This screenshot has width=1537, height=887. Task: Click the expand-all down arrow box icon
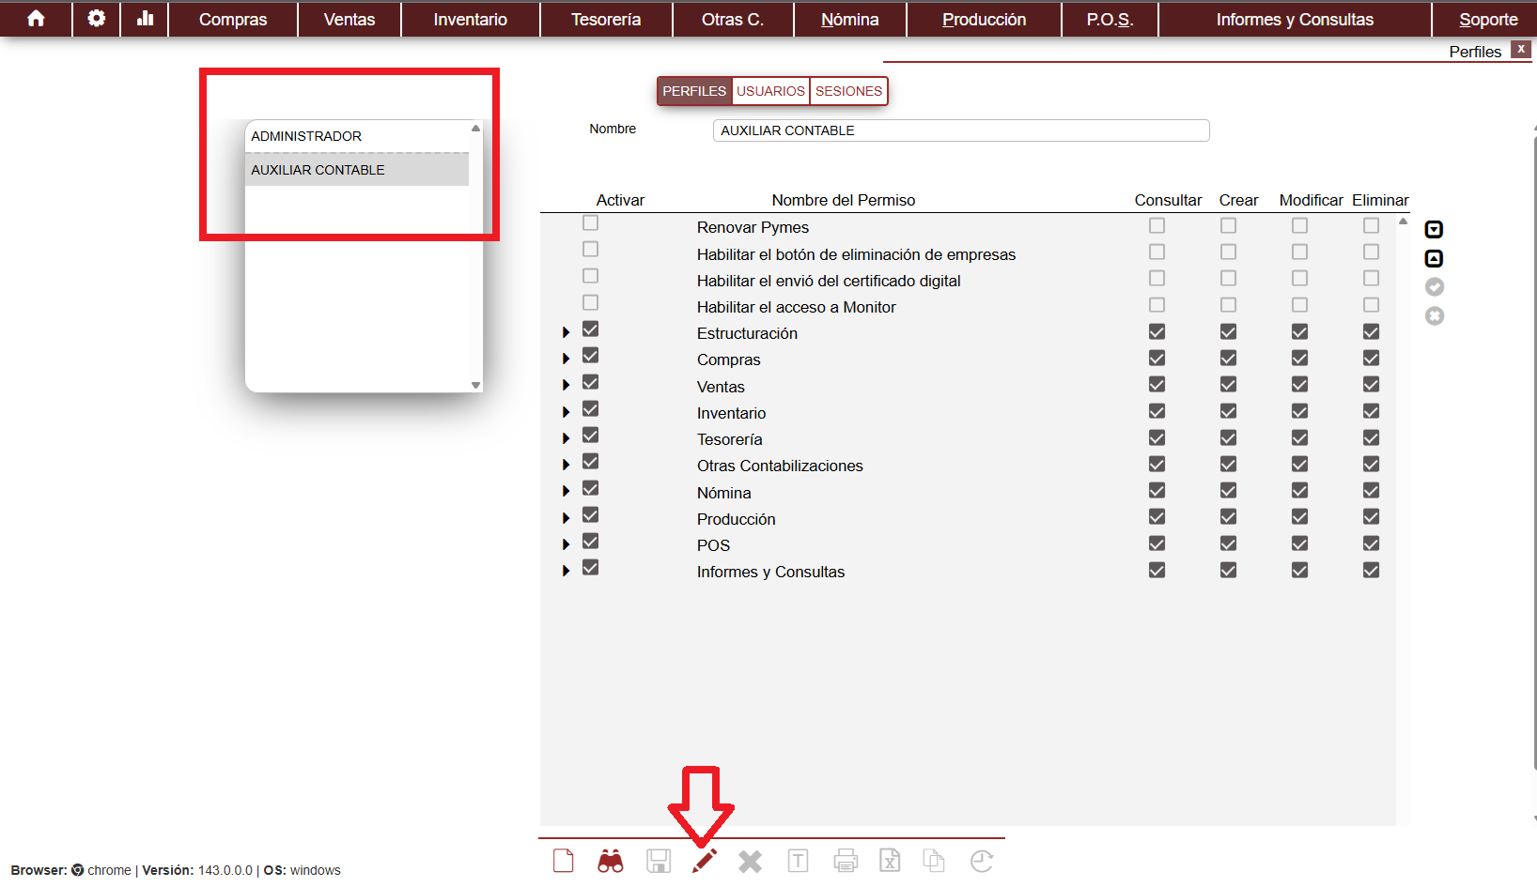(1434, 230)
